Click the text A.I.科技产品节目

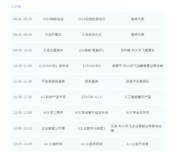pyautogui.click(x=53, y=97)
